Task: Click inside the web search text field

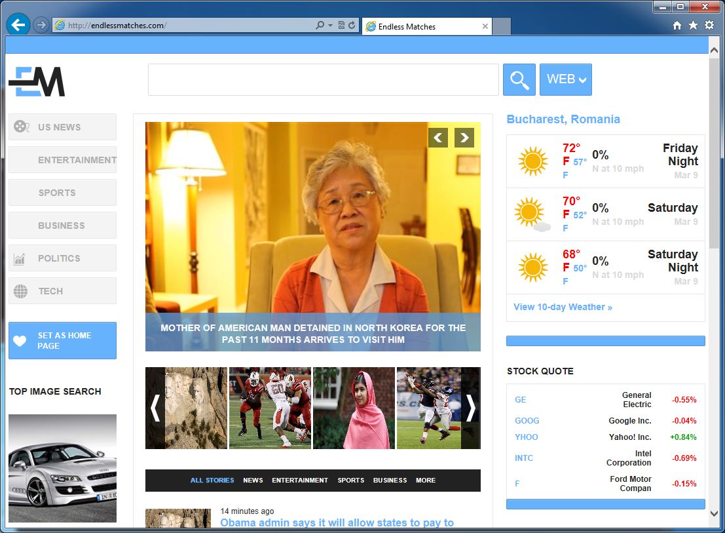Action: [323, 79]
